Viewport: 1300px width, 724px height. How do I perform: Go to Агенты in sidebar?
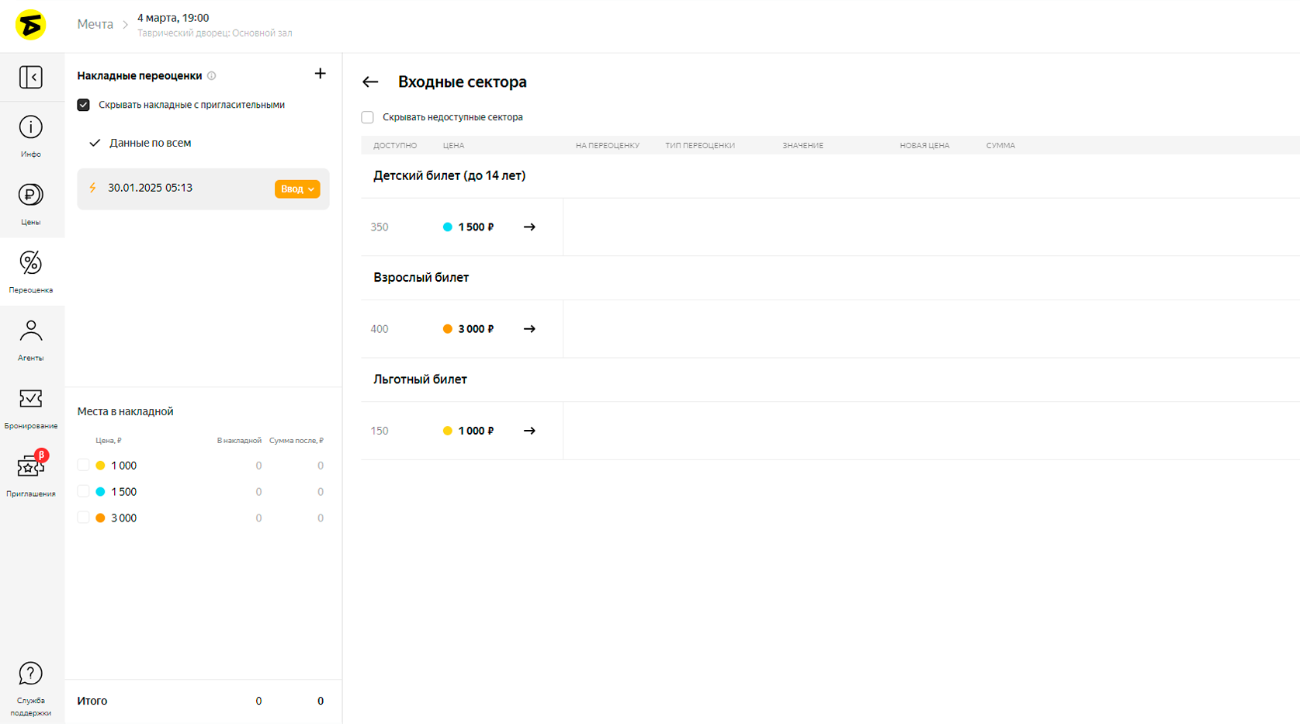coord(31,340)
